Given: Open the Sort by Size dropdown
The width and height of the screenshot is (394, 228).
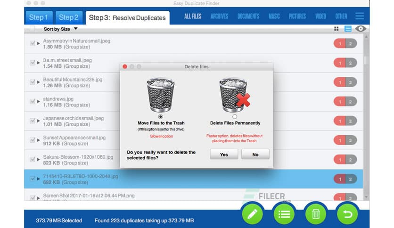Looking at the screenshot, I should tap(60, 29).
